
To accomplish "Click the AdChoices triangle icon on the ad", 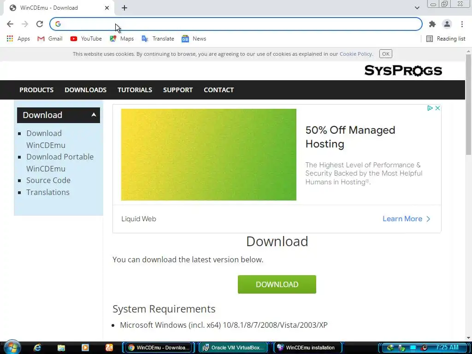I will [430, 108].
